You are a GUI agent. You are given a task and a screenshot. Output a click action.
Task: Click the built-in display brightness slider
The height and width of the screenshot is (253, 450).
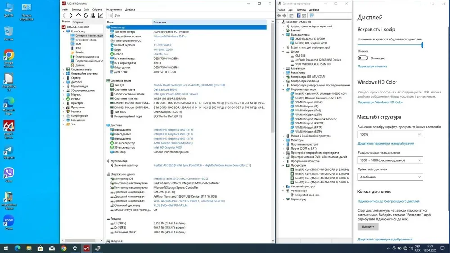click(x=390, y=45)
